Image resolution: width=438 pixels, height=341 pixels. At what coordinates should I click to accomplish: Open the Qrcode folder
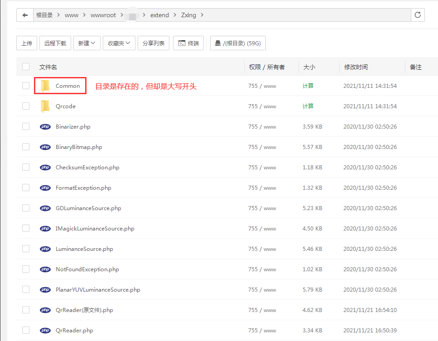click(x=65, y=106)
